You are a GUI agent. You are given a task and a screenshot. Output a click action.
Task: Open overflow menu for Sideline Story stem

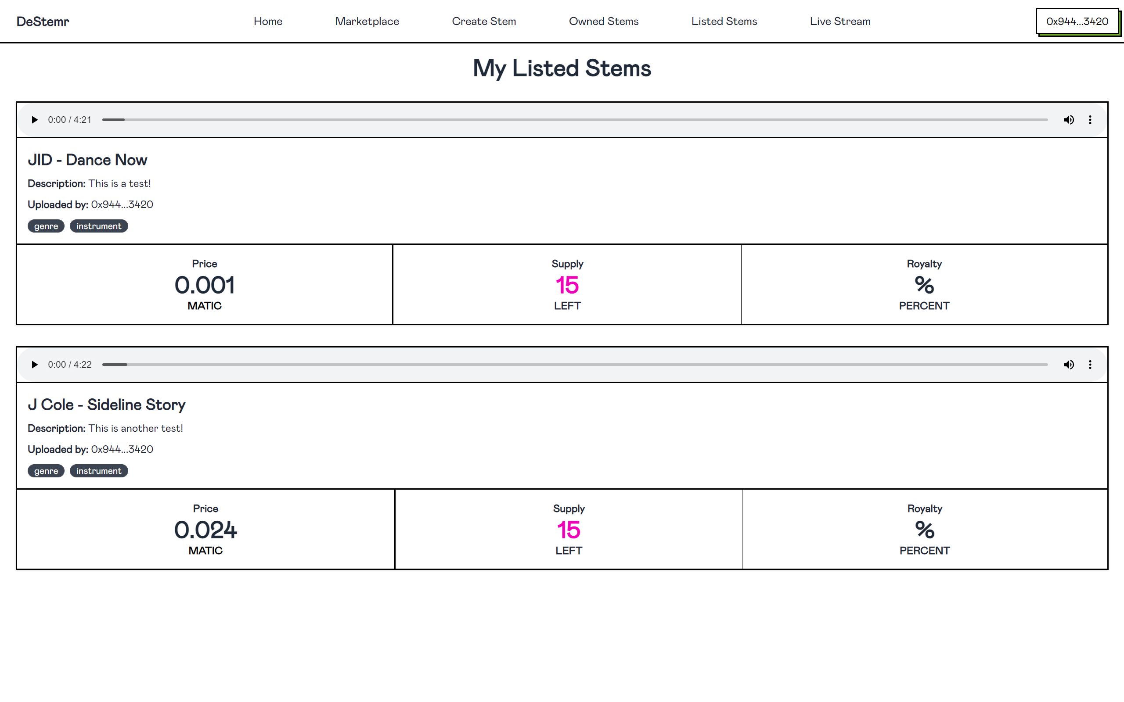tap(1091, 364)
